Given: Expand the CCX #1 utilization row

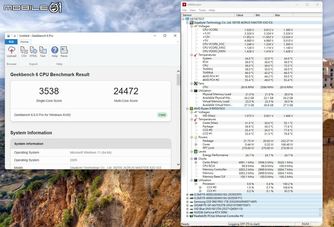Looking at the screenshot, I should pyautogui.click(x=200, y=191).
